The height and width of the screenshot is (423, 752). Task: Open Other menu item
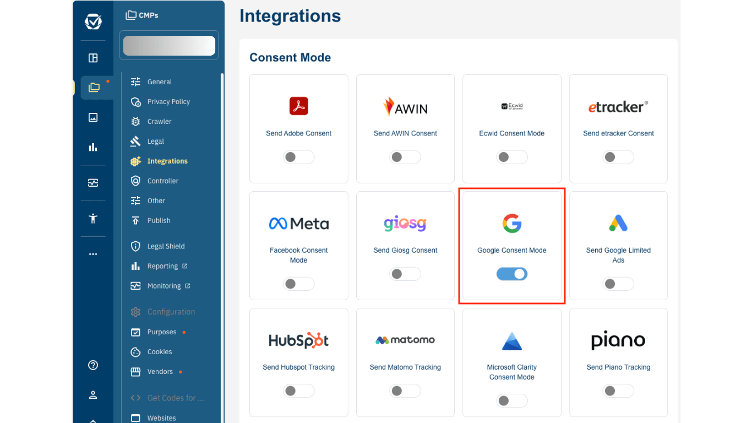pyautogui.click(x=148, y=200)
